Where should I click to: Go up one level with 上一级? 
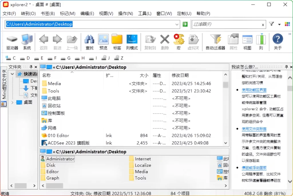tap(72, 42)
